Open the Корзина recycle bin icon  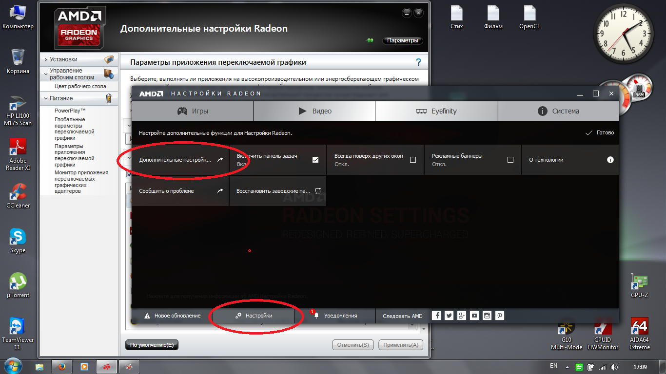click(x=18, y=61)
